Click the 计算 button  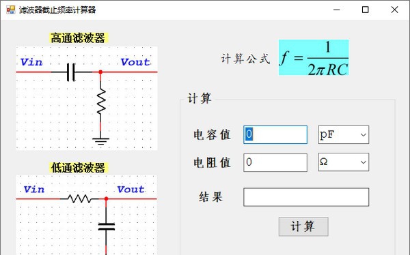(x=303, y=226)
